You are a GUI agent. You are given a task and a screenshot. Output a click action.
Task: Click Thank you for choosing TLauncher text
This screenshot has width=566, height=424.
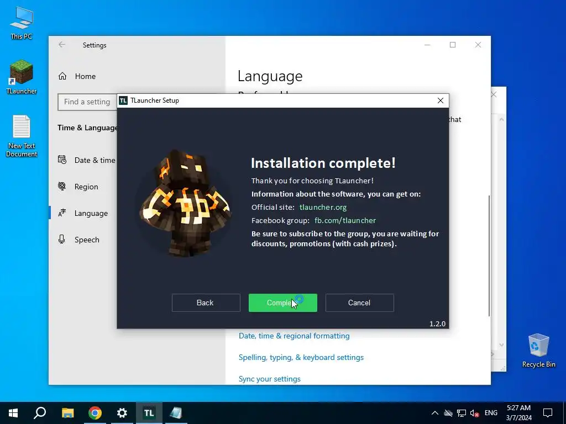tap(312, 181)
